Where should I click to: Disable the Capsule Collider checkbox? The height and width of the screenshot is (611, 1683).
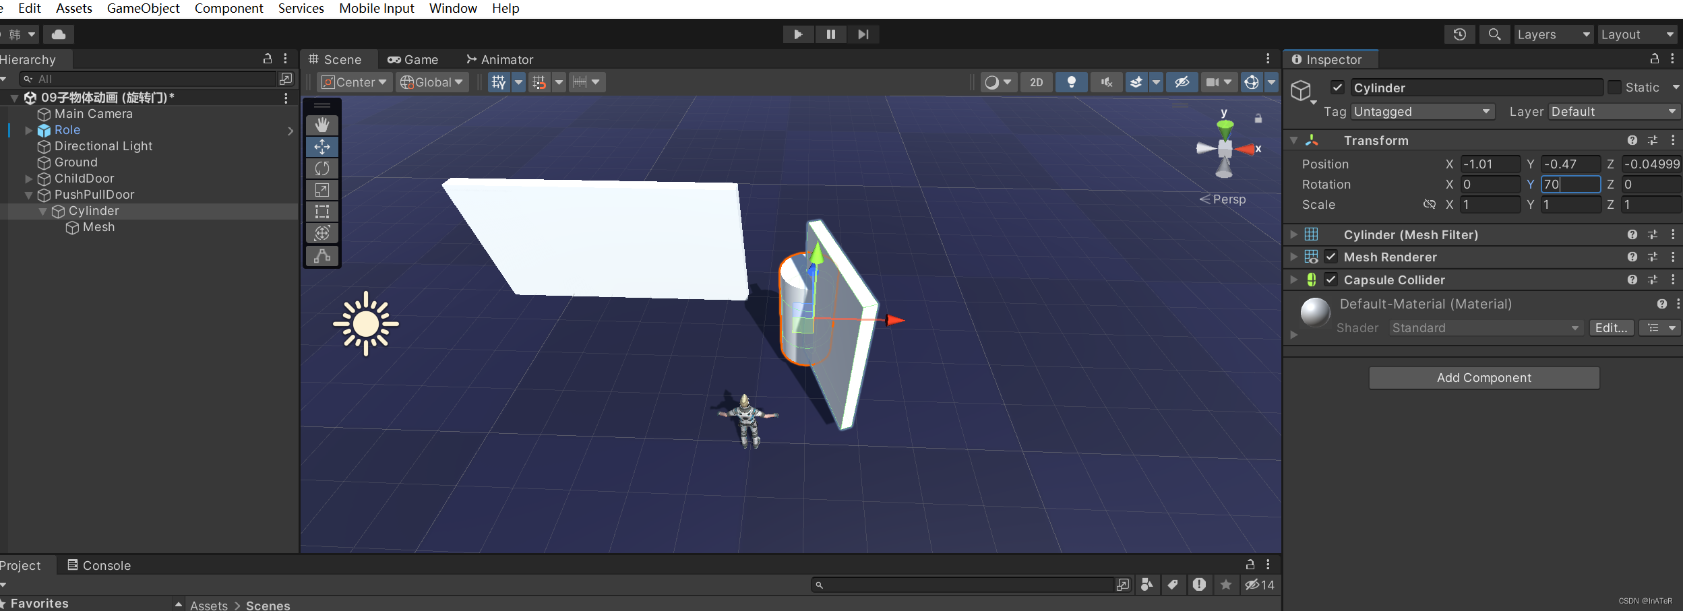[x=1331, y=280]
